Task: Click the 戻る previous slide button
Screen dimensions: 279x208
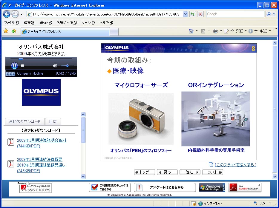Action: click(167, 172)
